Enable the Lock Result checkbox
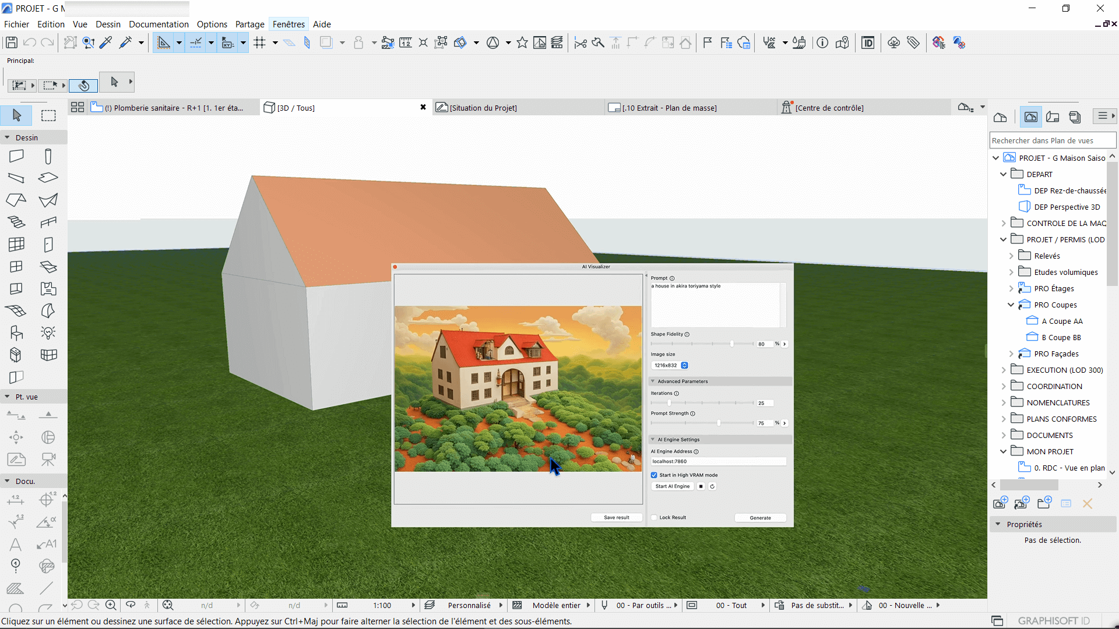Viewport: 1119px width, 629px height. 654,517
